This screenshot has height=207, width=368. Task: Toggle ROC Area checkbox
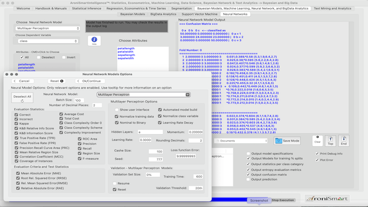click(79, 139)
